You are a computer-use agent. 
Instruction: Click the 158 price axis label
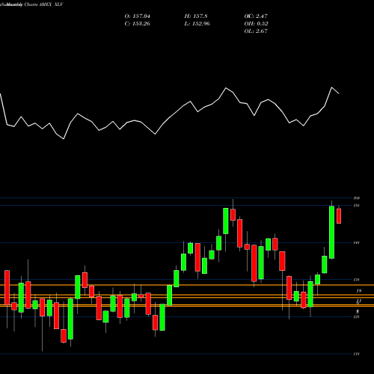click(x=357, y=206)
